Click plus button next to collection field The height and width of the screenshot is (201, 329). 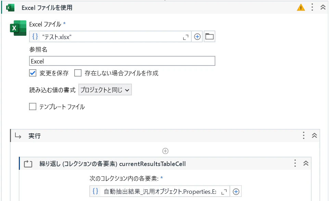tap(236, 191)
